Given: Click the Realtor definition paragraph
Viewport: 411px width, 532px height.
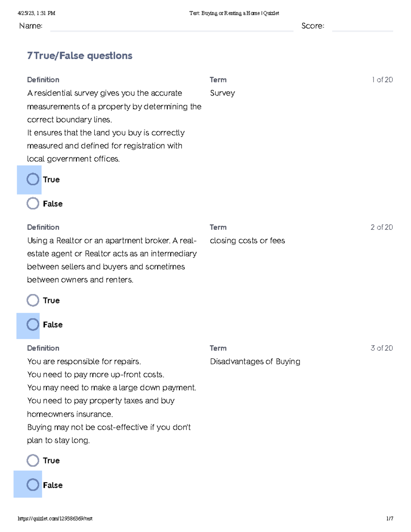Looking at the screenshot, I should pos(112,260).
